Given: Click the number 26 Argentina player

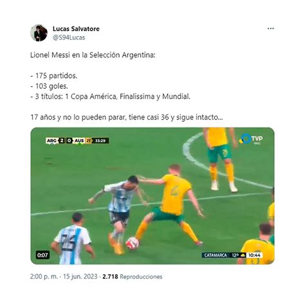Looking at the screenshot, I should (73, 239).
